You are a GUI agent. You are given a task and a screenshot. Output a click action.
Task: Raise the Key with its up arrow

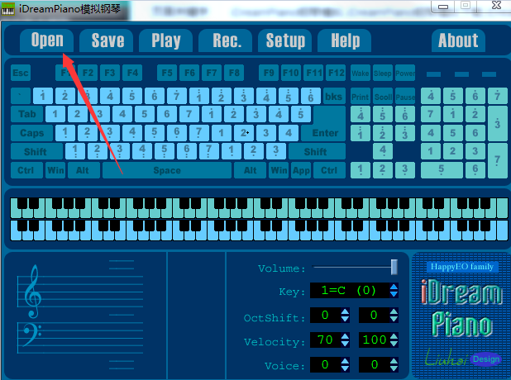coord(394,287)
